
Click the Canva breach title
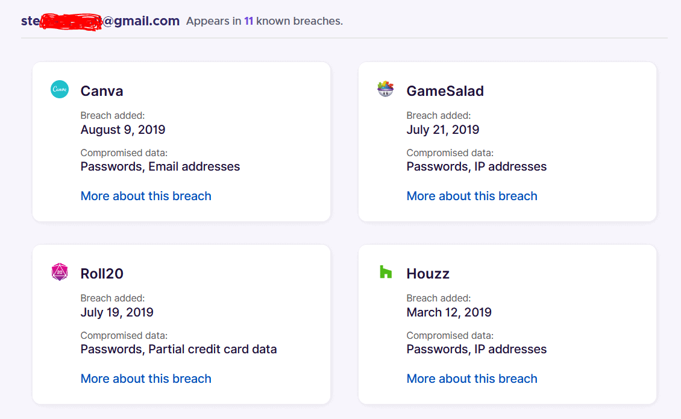pos(102,91)
